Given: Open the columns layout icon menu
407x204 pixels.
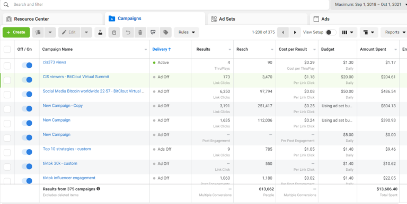Looking at the screenshot, I should 348,32.
